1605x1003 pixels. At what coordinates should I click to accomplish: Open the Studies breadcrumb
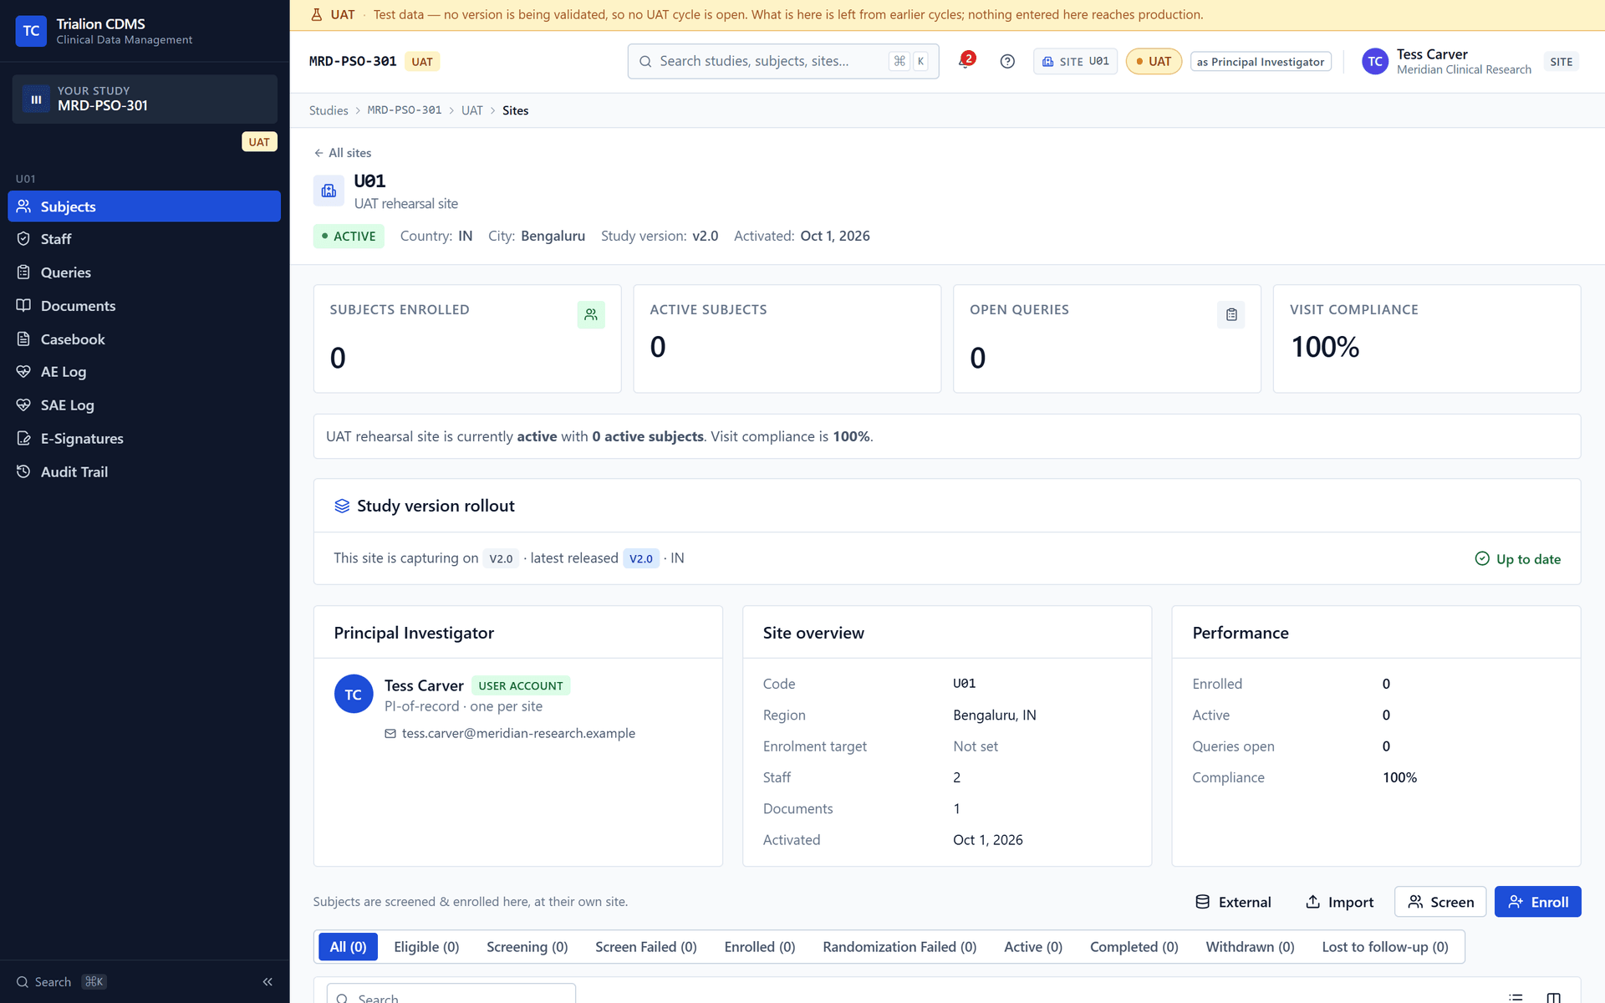coord(329,110)
